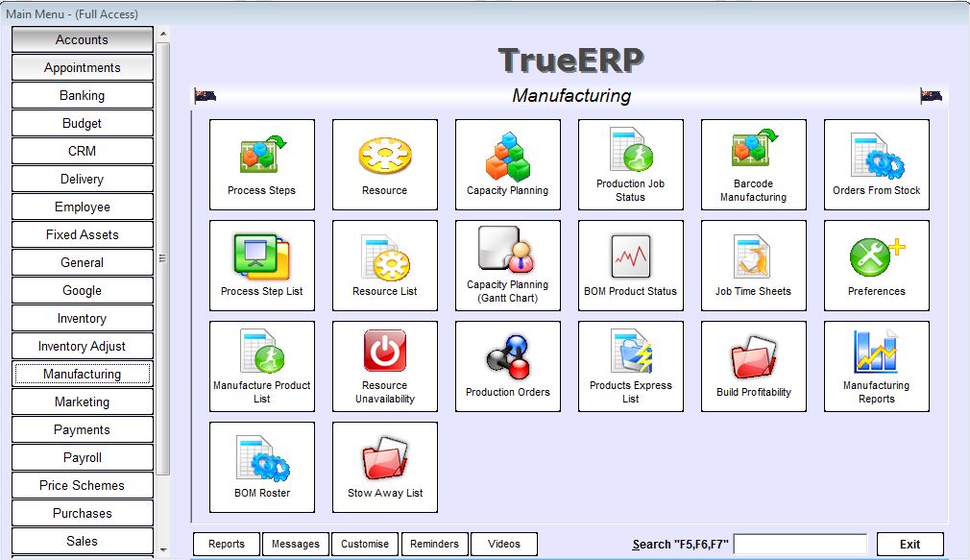
Task: Open Barcode Manufacturing module
Action: [x=753, y=164]
